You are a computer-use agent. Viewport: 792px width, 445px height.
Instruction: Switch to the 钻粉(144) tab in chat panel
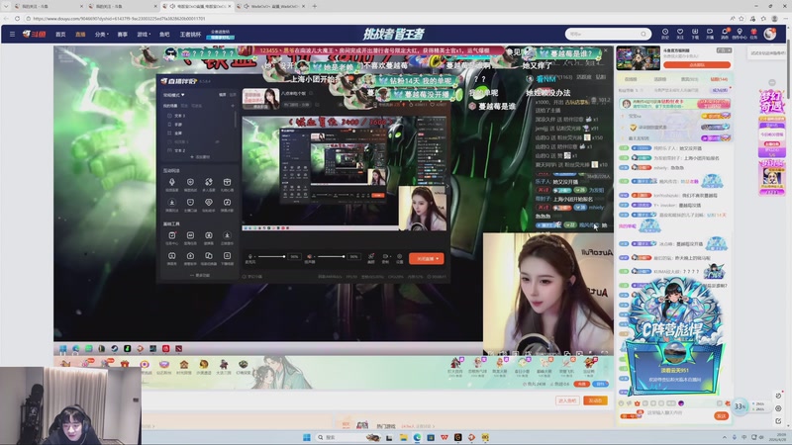(719, 79)
